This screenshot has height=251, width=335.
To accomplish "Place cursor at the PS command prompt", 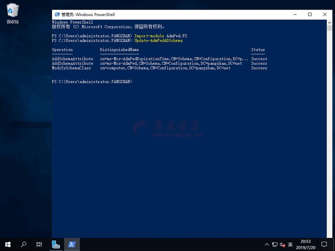I will (x=136, y=81).
